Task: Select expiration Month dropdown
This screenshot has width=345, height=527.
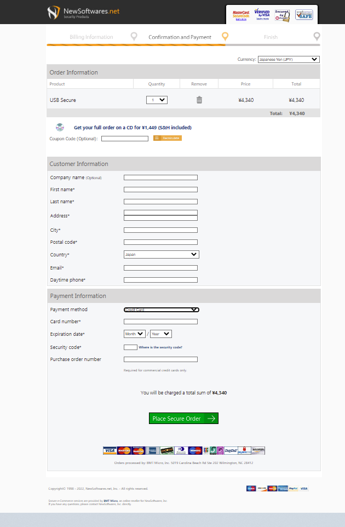Action: [135, 334]
